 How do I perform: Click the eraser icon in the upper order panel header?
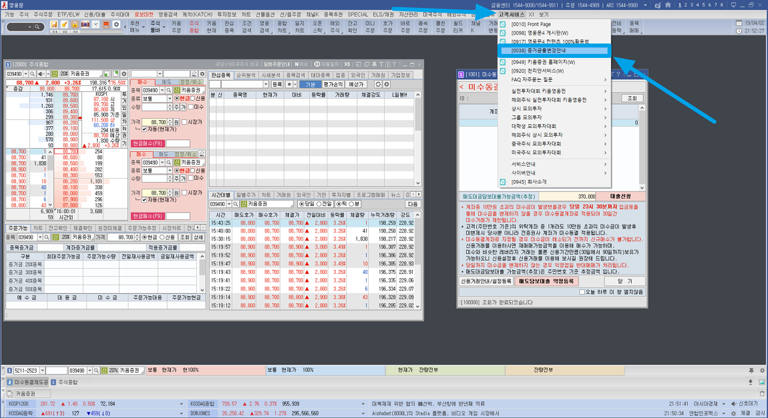click(x=194, y=74)
